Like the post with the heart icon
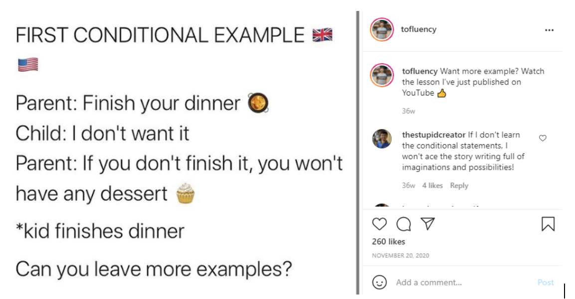Image resolution: width=575 pixels, height=299 pixels. coord(380,224)
